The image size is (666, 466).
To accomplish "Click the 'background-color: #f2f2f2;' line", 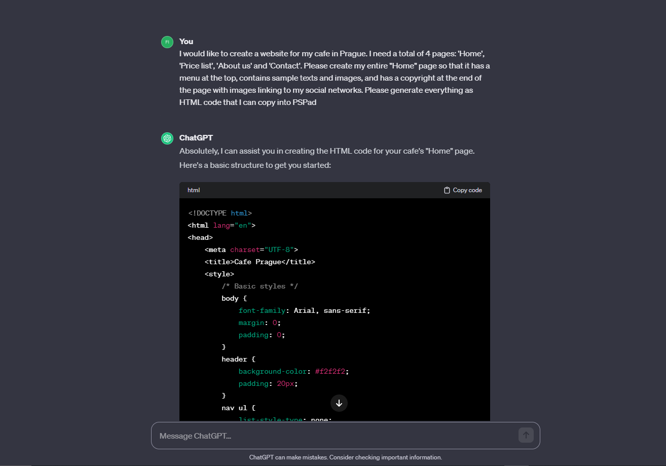I will point(294,371).
